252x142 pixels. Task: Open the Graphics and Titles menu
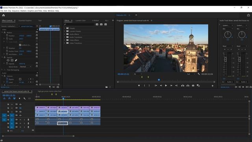point(35,11)
